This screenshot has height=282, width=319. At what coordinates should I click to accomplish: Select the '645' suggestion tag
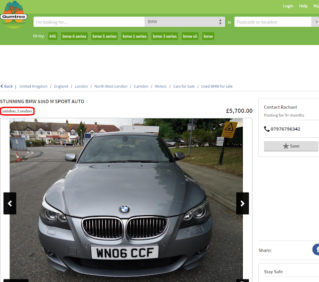click(x=53, y=36)
